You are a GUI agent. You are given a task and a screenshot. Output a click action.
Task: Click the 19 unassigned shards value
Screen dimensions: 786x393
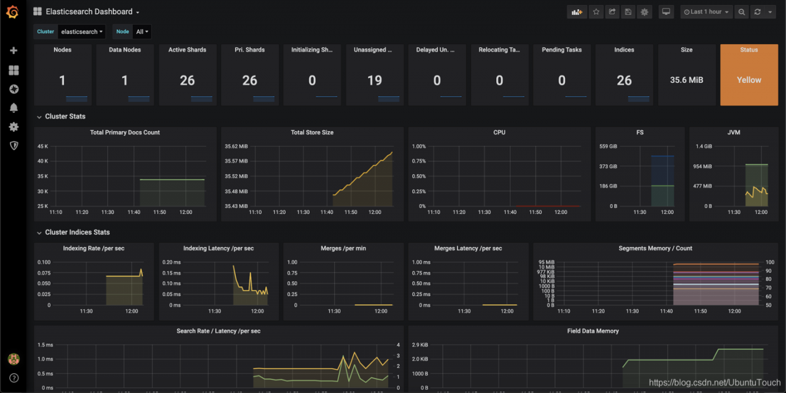(375, 80)
